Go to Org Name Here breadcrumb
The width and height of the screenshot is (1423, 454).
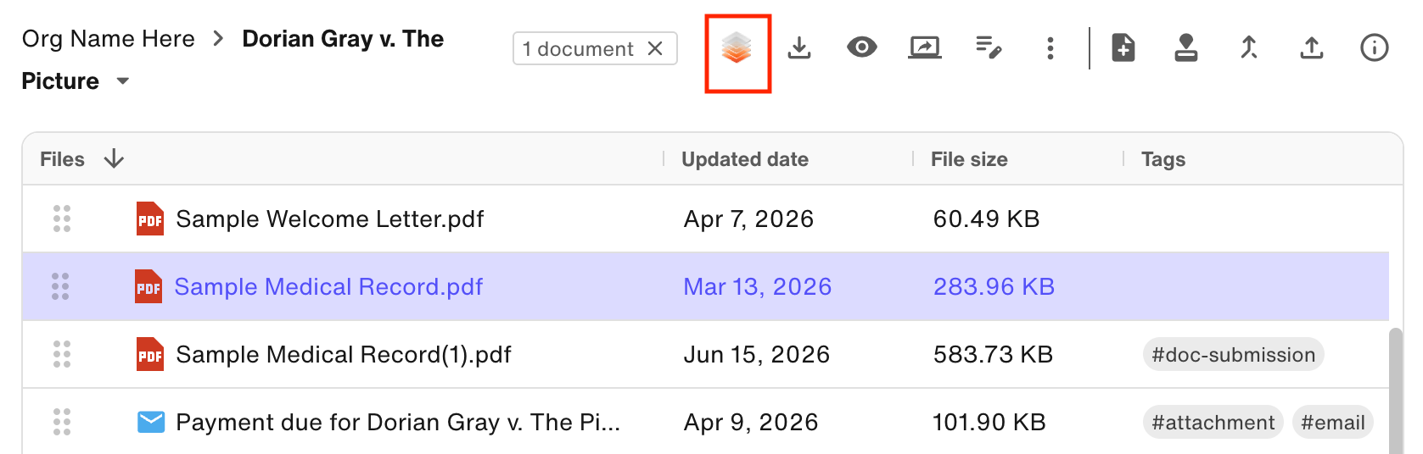pos(109,39)
